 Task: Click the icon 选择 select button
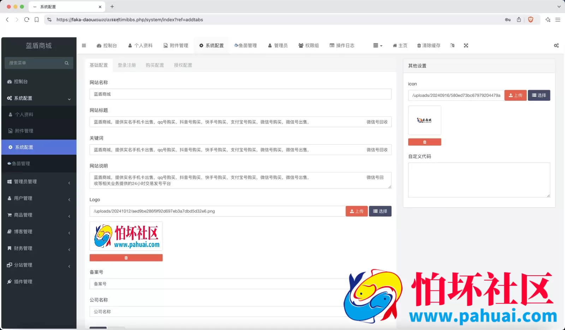[x=539, y=95]
